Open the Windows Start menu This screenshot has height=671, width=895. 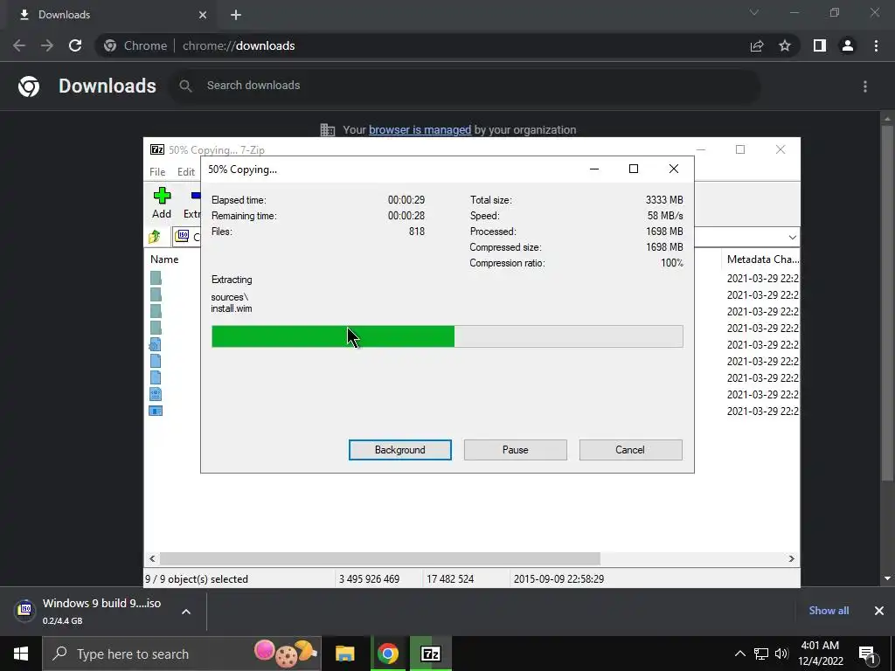point(21,654)
